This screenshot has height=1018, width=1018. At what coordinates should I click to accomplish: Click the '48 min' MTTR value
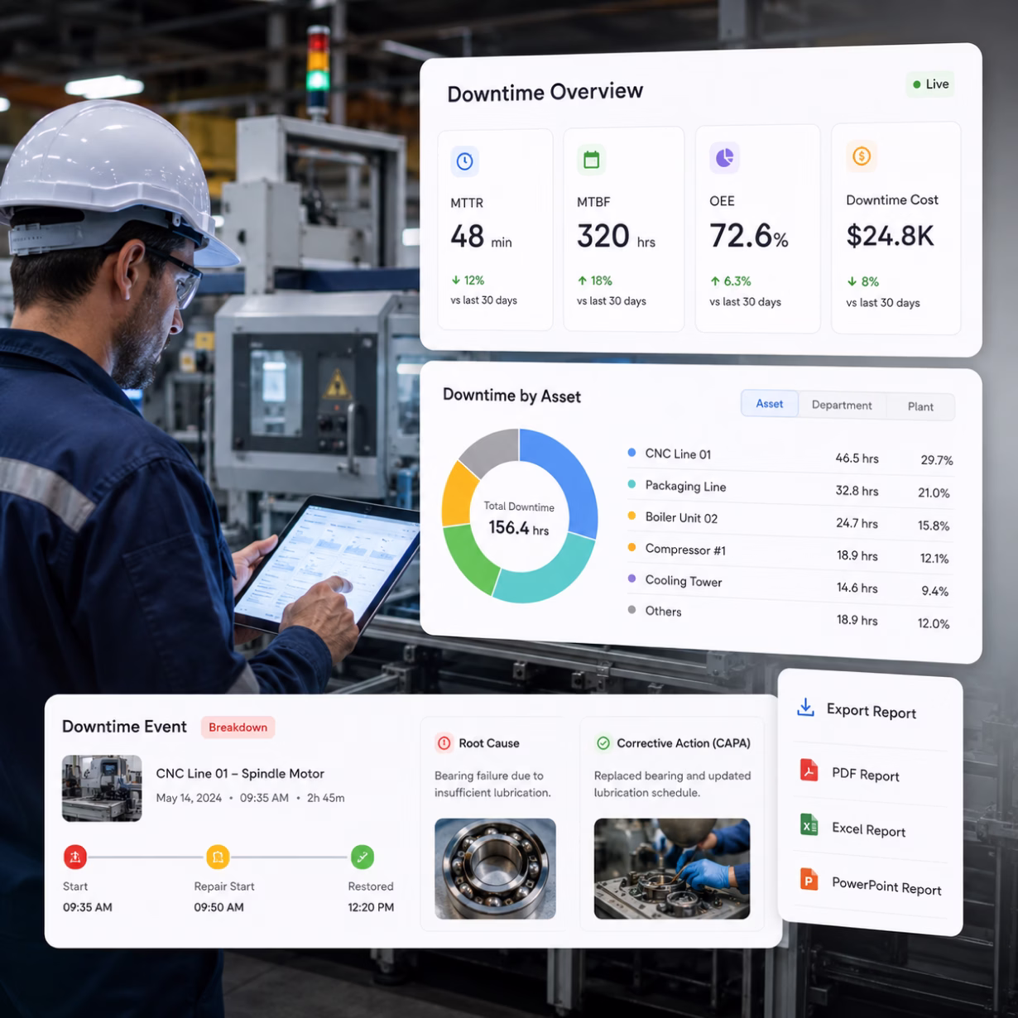point(481,237)
